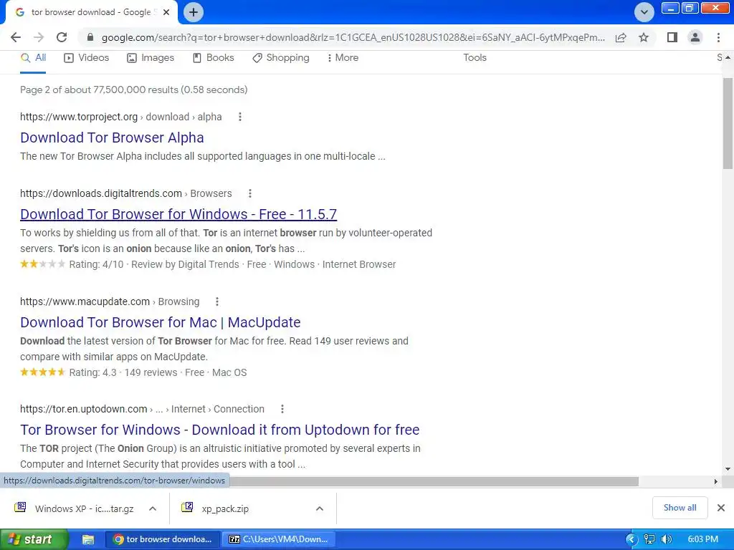Open the volume tray icon
The width and height of the screenshot is (734, 550).
(667, 540)
